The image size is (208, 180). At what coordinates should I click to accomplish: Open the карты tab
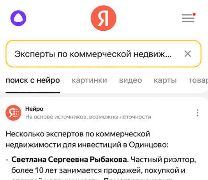click(x=165, y=80)
